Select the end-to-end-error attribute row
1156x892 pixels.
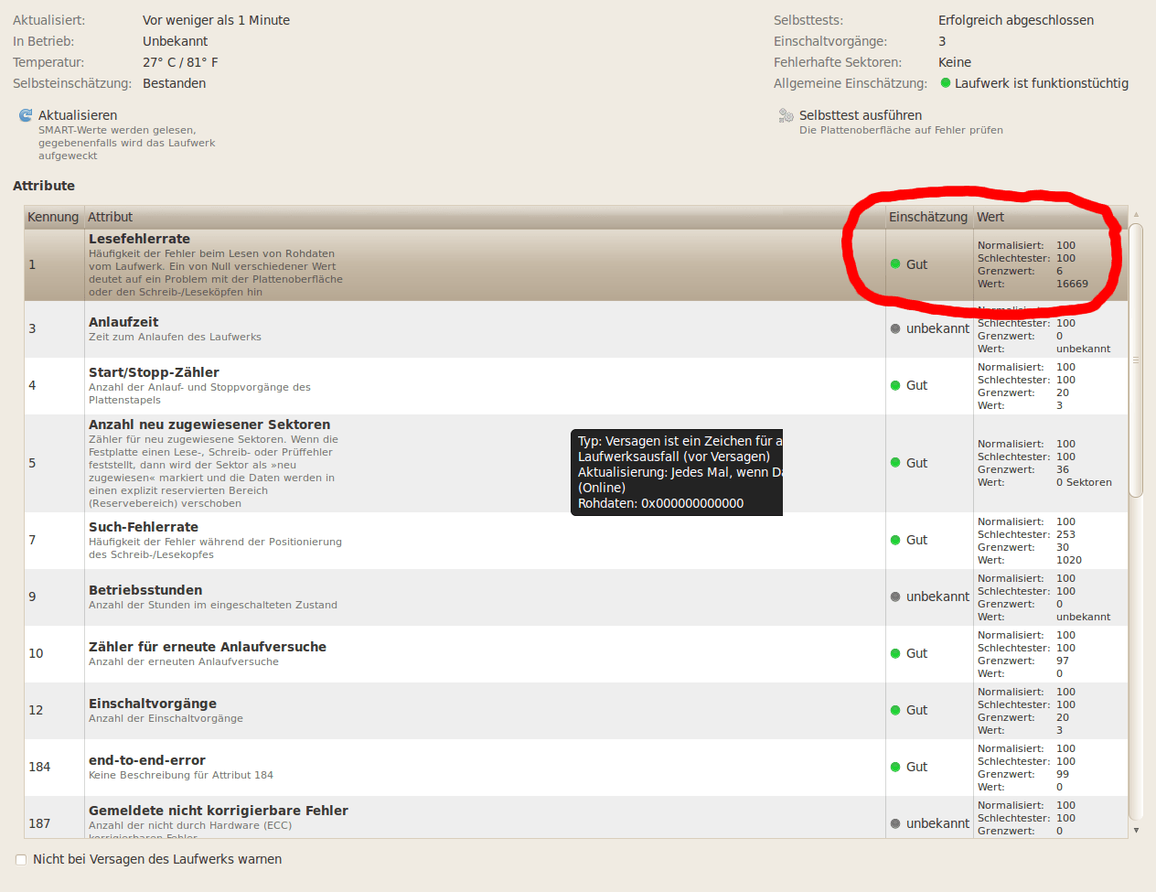[x=576, y=768]
